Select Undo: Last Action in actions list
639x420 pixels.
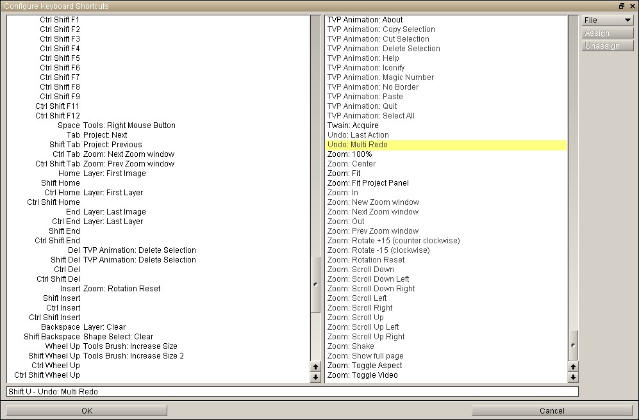(x=446, y=134)
